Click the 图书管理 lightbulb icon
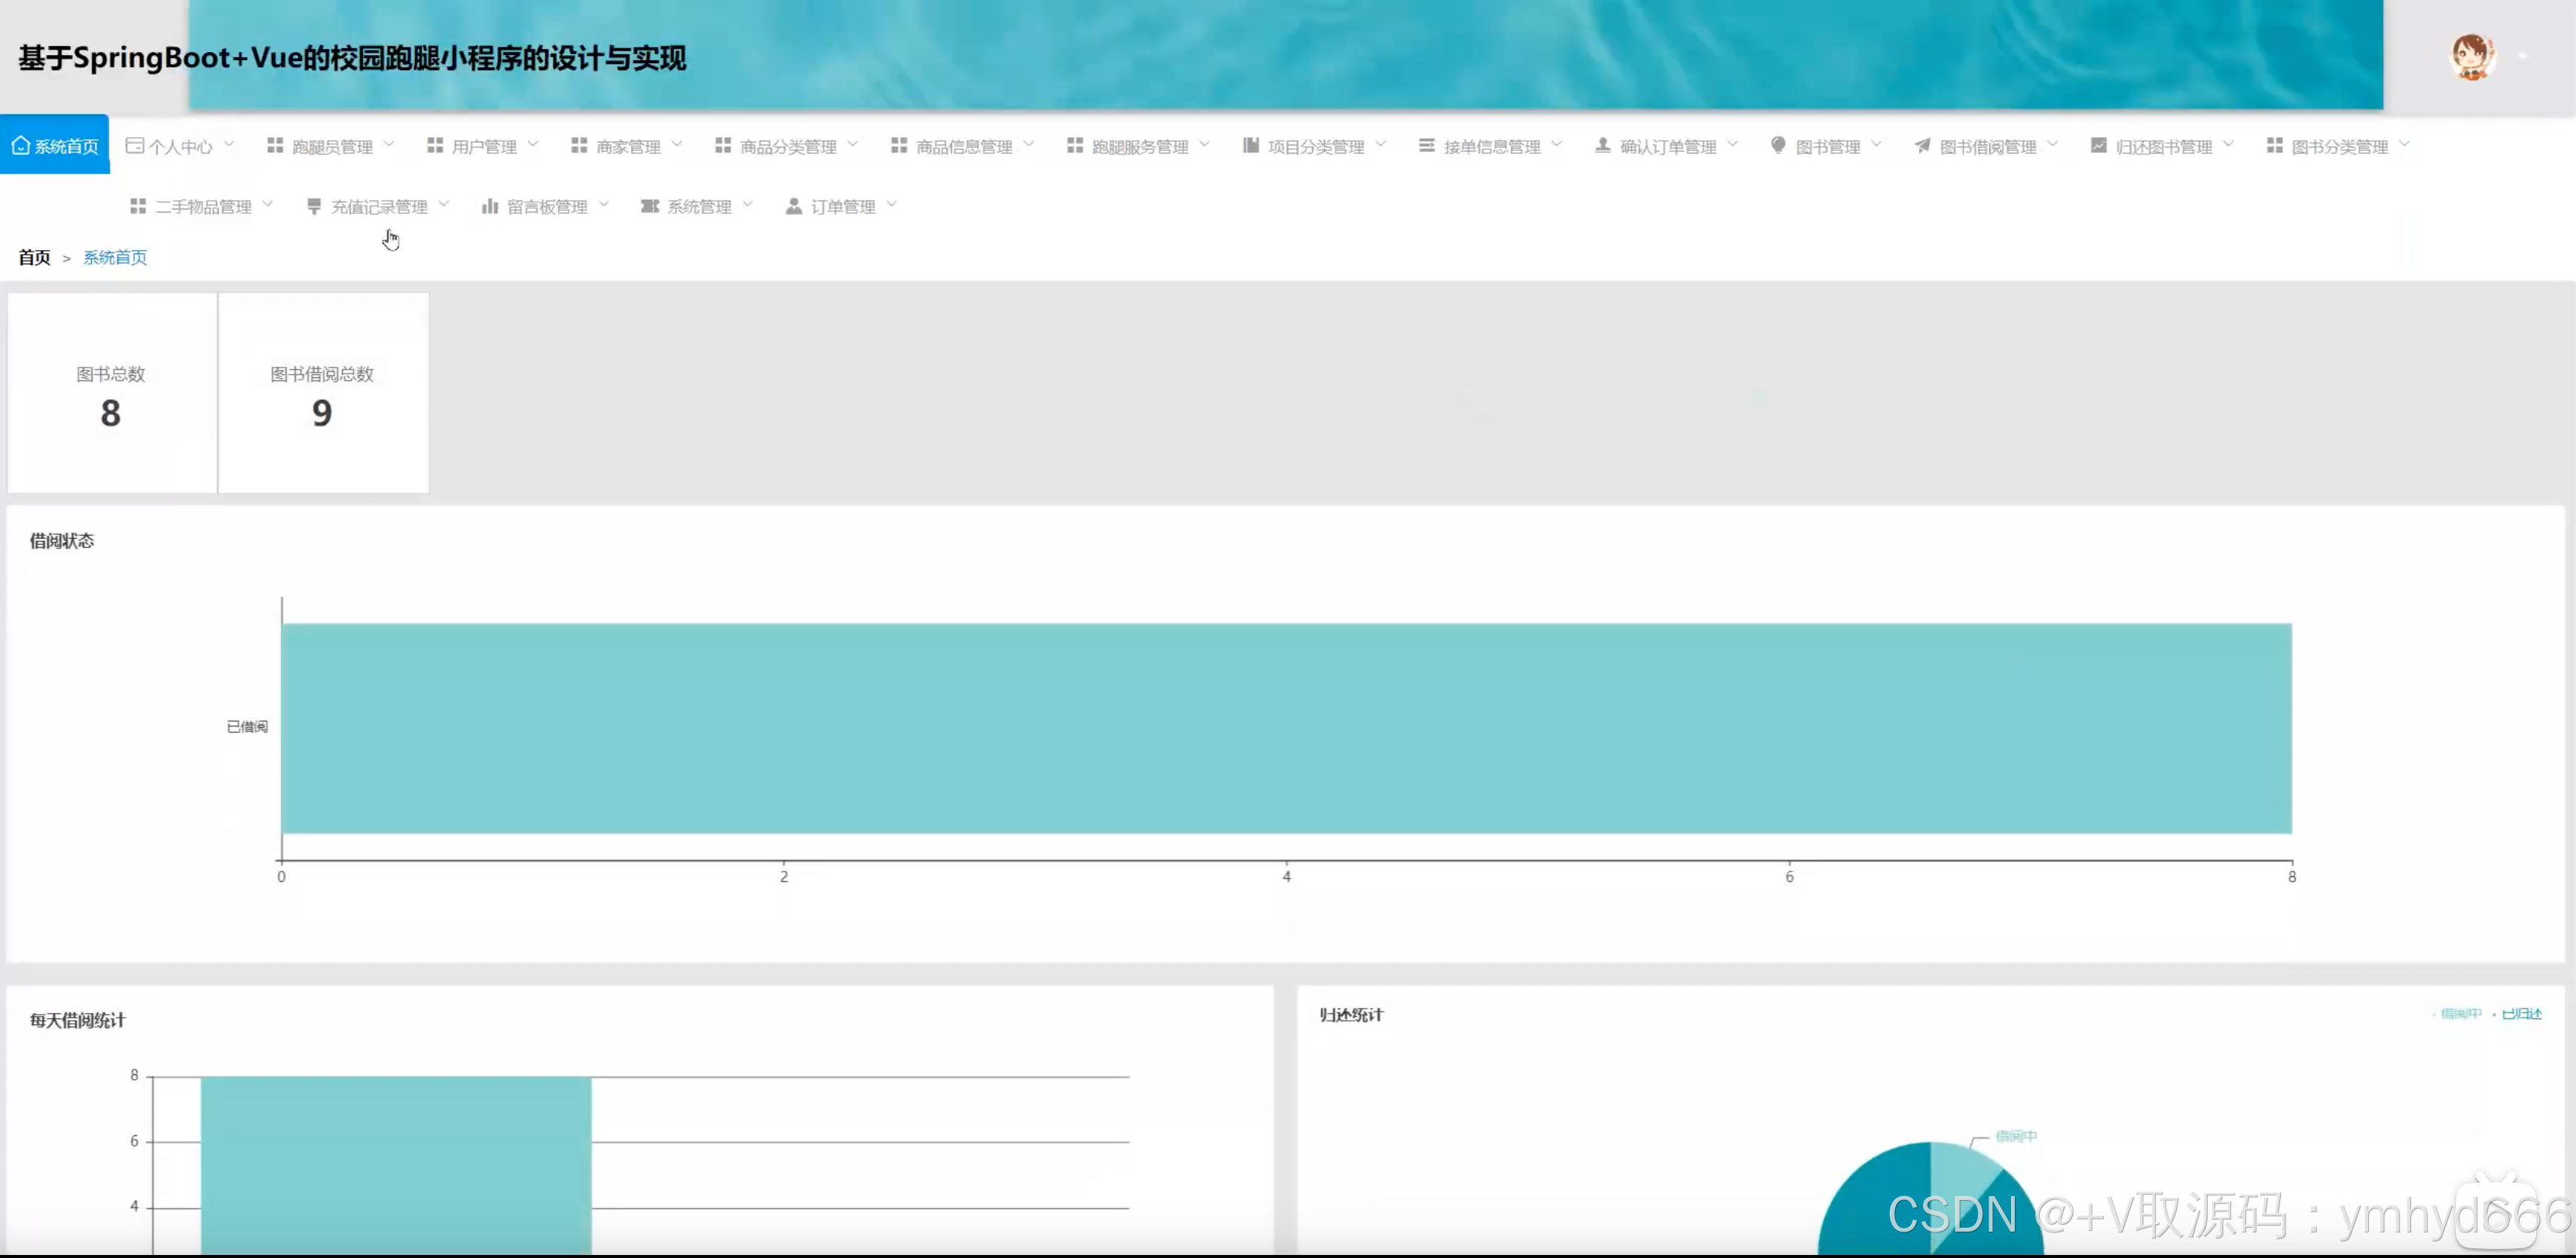The height and width of the screenshot is (1258, 2576). click(x=1778, y=146)
